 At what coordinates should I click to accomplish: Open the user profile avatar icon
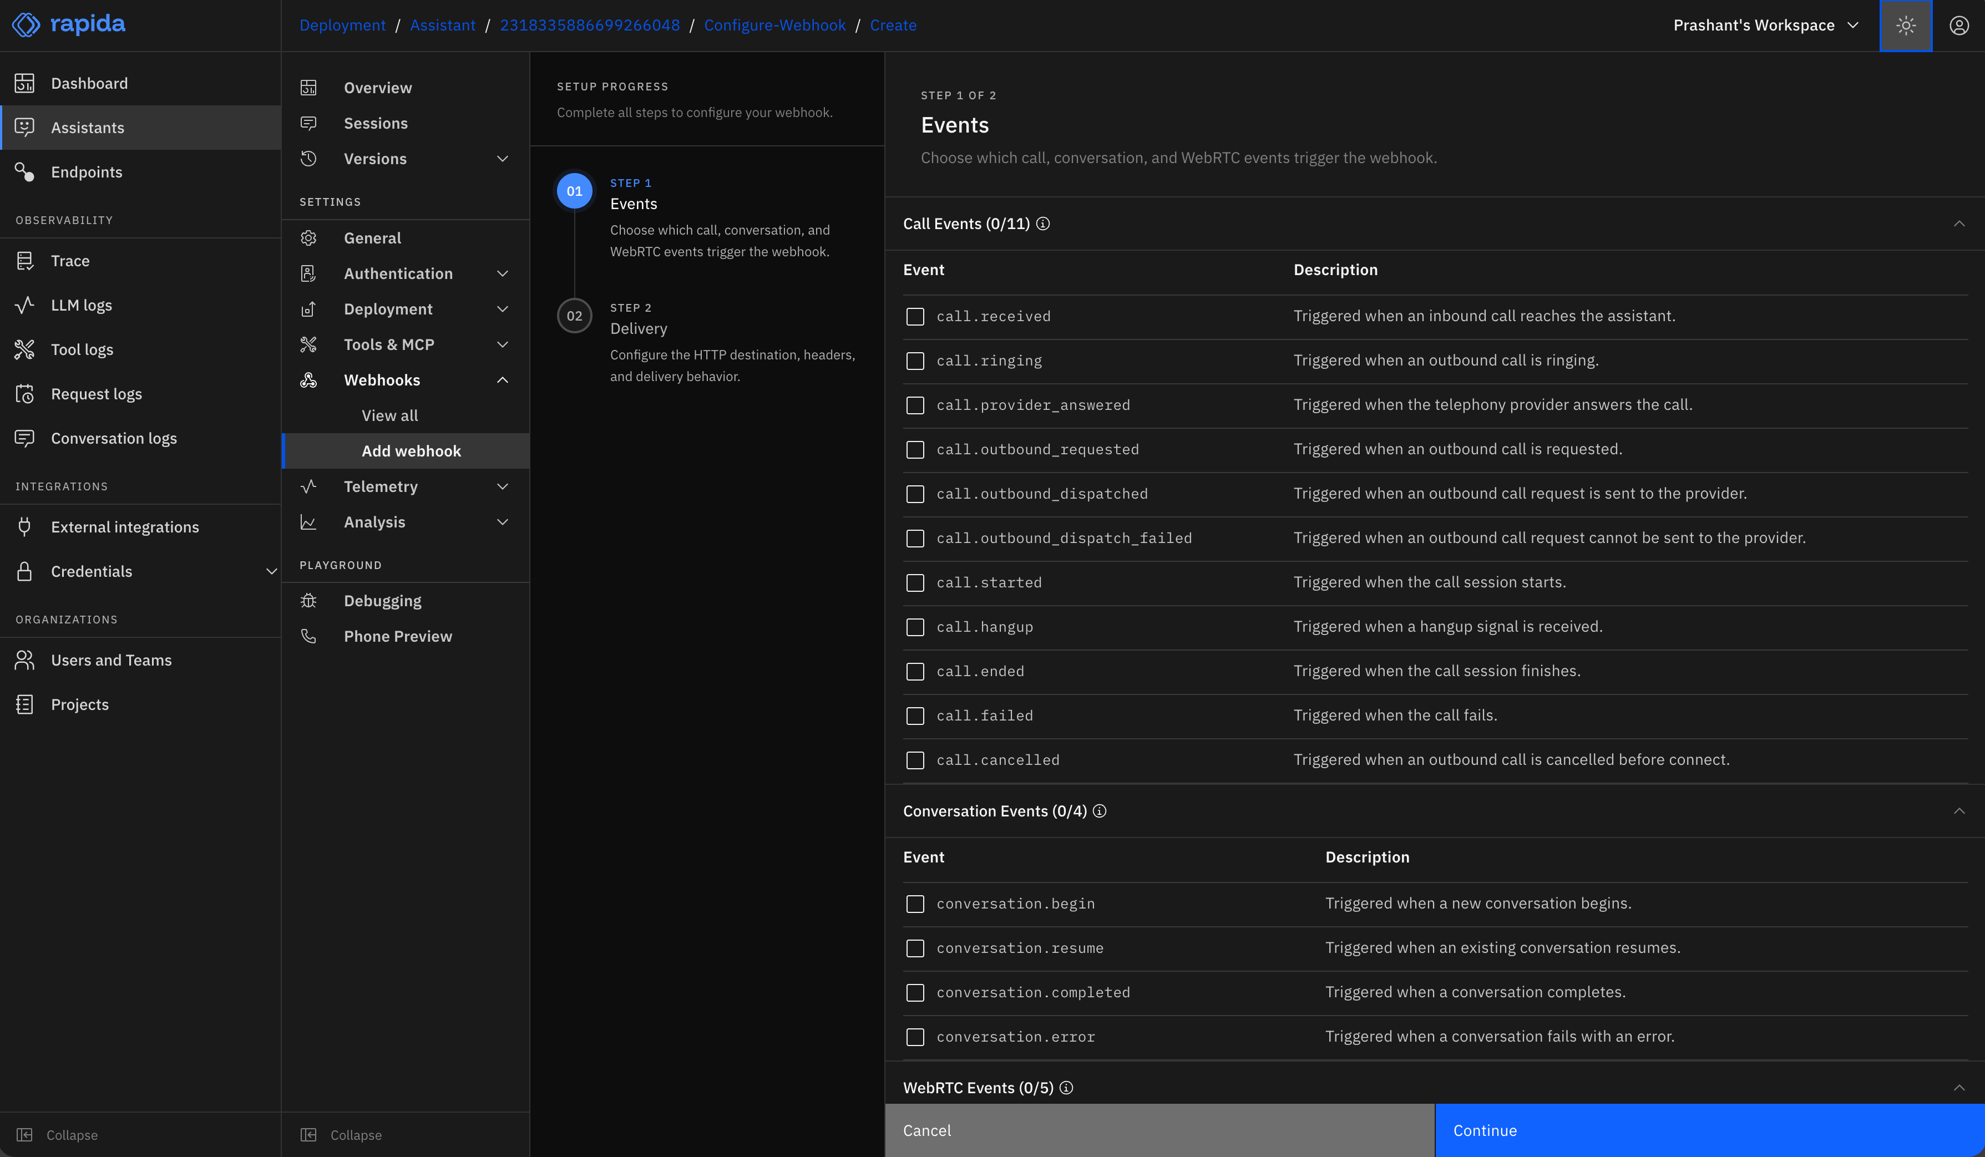(x=1959, y=25)
